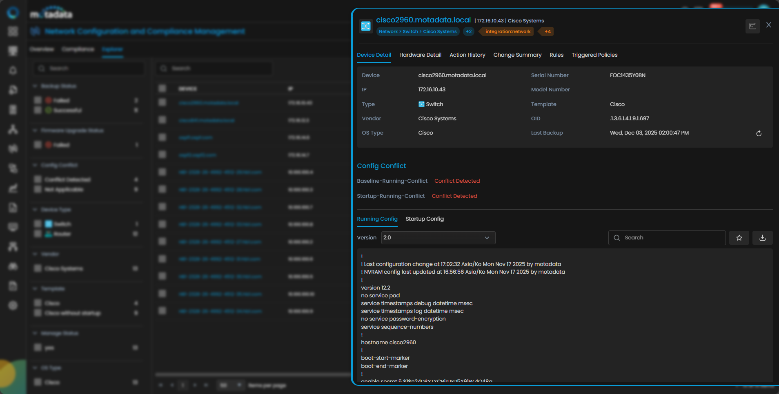The height and width of the screenshot is (394, 779).
Task: Refresh the Last Backup timestamp
Action: point(759,133)
